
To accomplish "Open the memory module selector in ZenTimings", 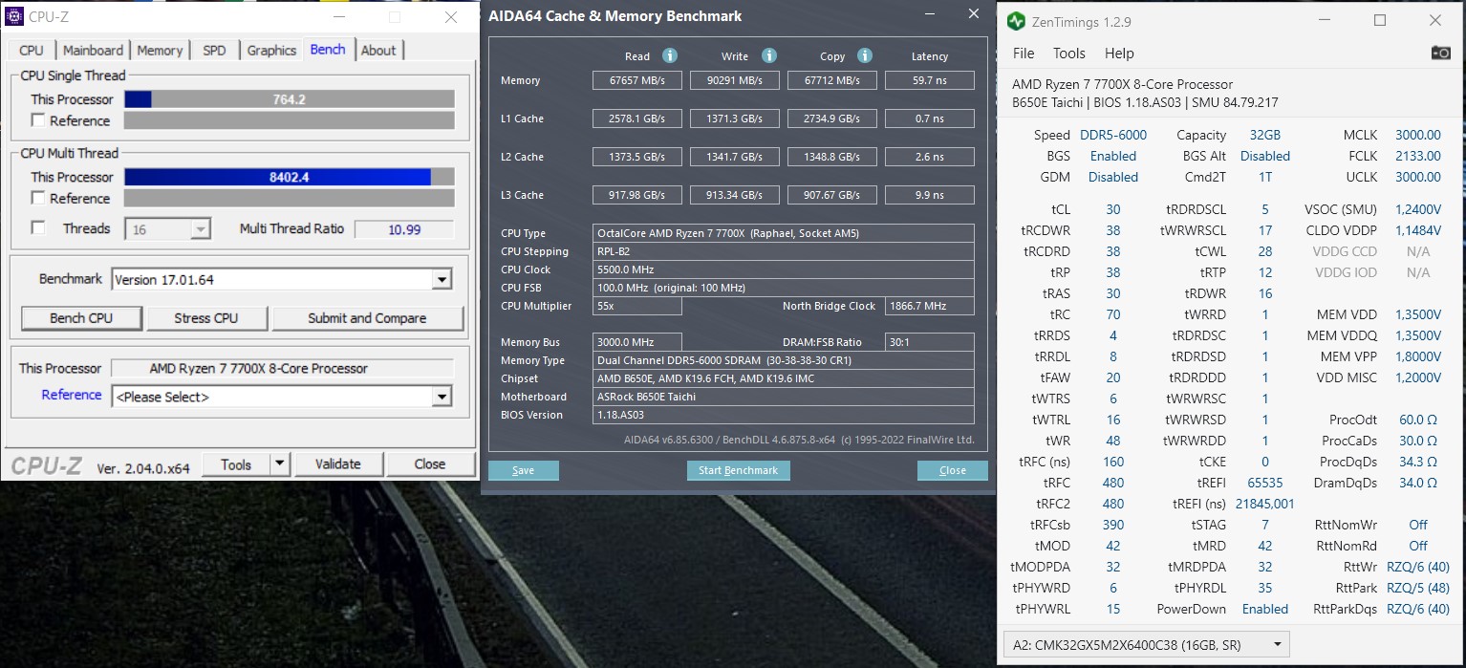I will [1146, 644].
